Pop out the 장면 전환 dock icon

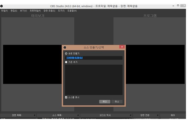158,115
